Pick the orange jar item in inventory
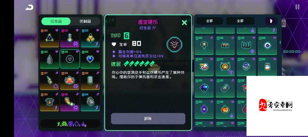The height and width of the screenshot is (137, 308). [x=267, y=67]
